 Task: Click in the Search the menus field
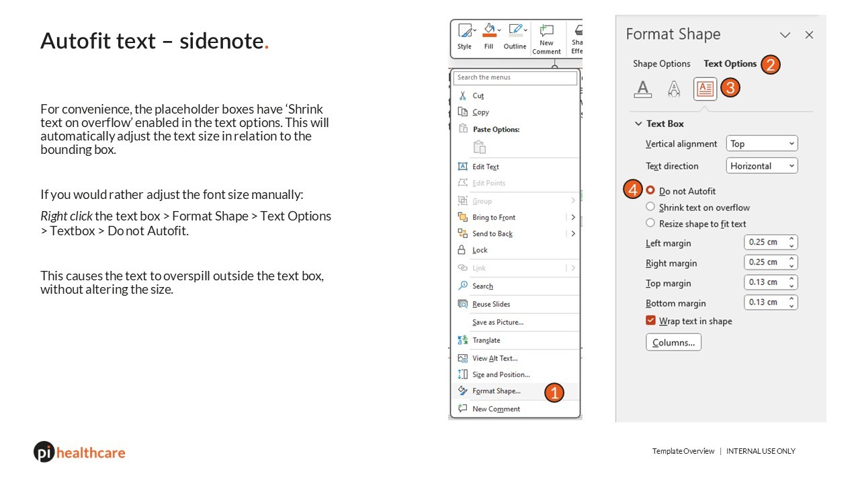515,77
